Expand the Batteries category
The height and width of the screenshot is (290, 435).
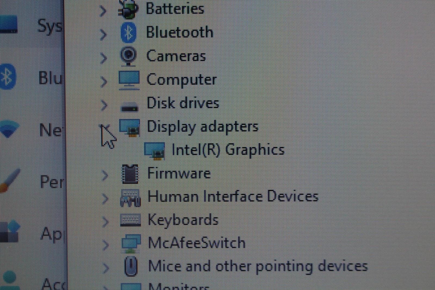[x=103, y=11]
